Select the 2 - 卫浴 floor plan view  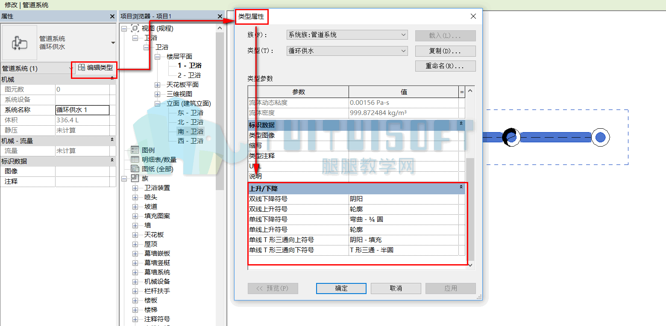point(189,75)
